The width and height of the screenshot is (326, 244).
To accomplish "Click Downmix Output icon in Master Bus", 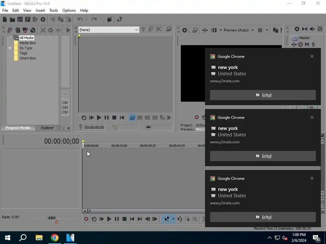I will click(305, 29).
